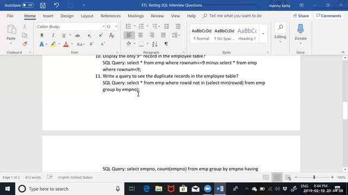Open the Editing search group
The image size is (348, 195).
coord(280,32)
